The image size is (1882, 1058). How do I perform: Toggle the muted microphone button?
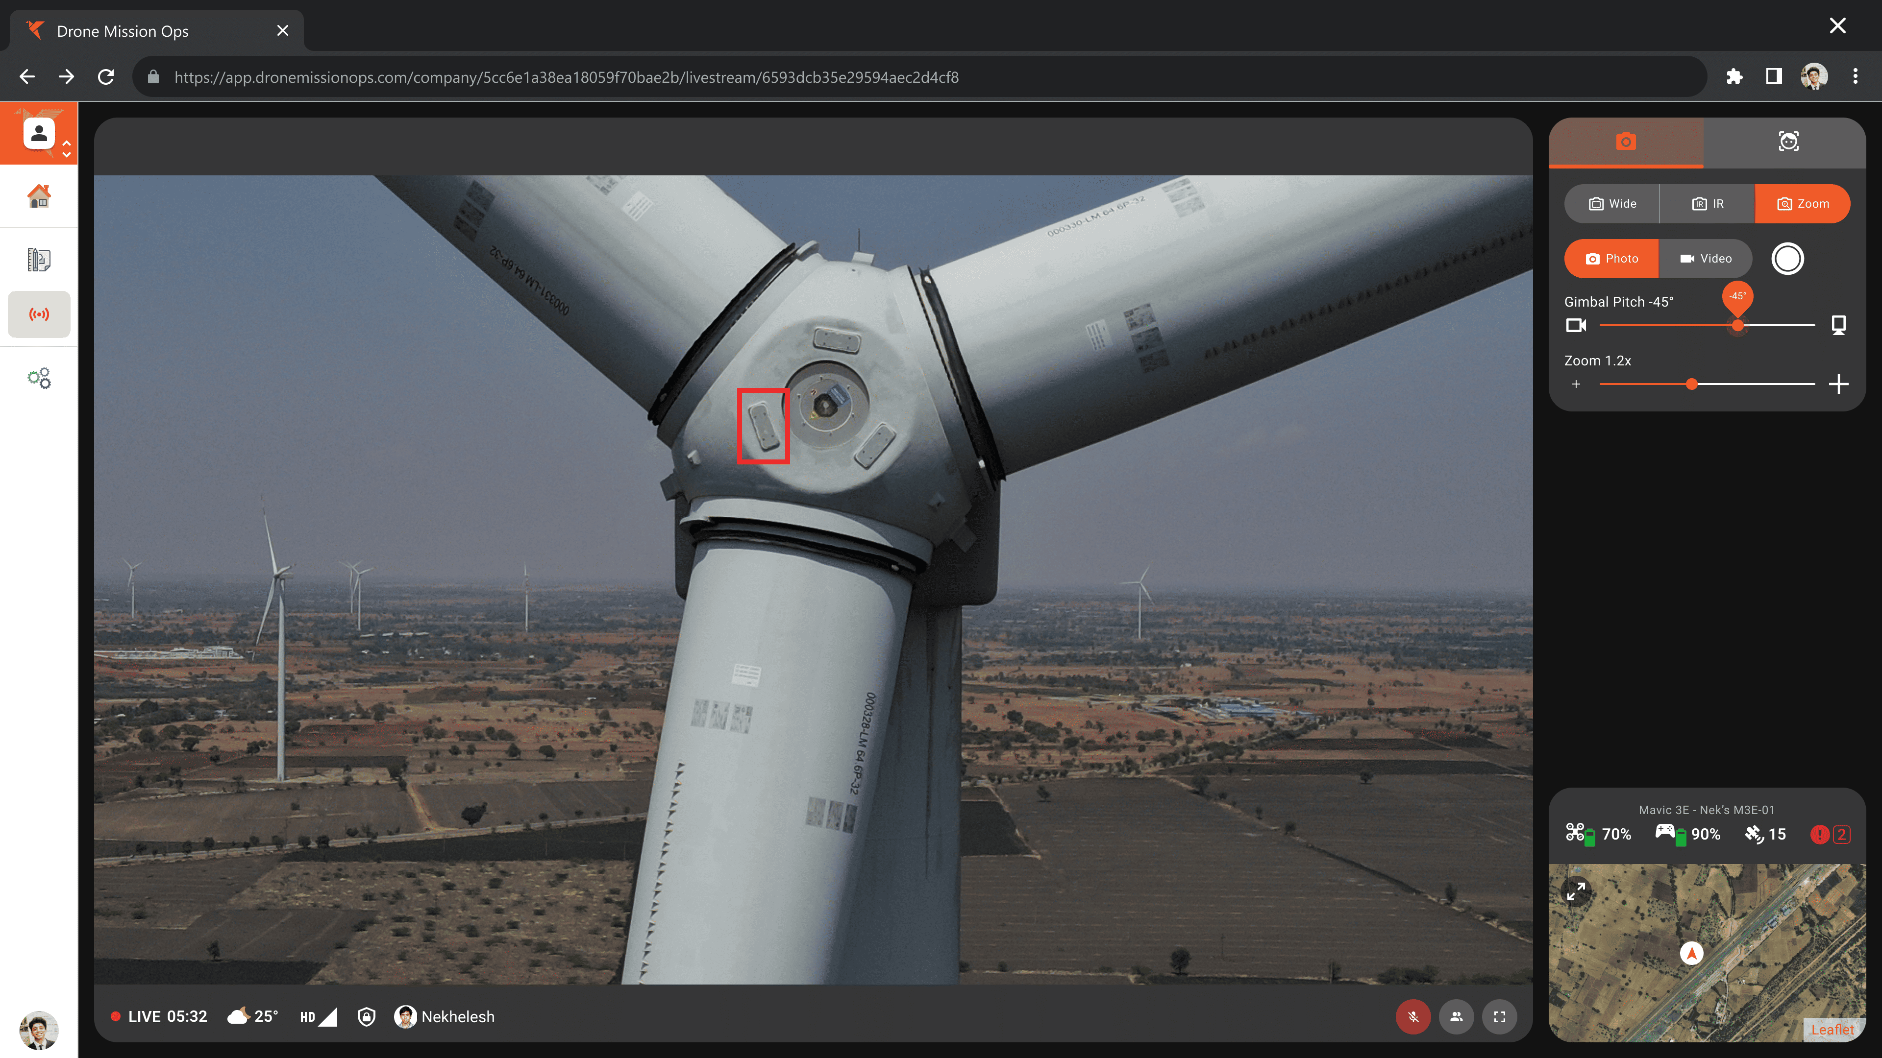tap(1413, 1016)
